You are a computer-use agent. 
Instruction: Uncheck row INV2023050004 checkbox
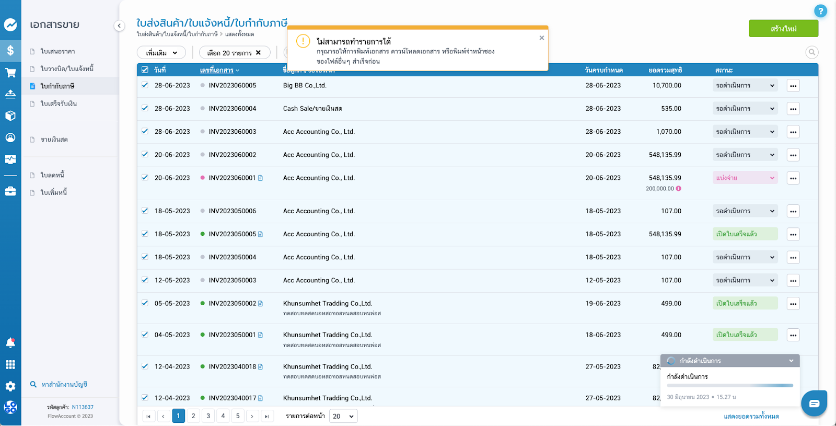pos(145,257)
